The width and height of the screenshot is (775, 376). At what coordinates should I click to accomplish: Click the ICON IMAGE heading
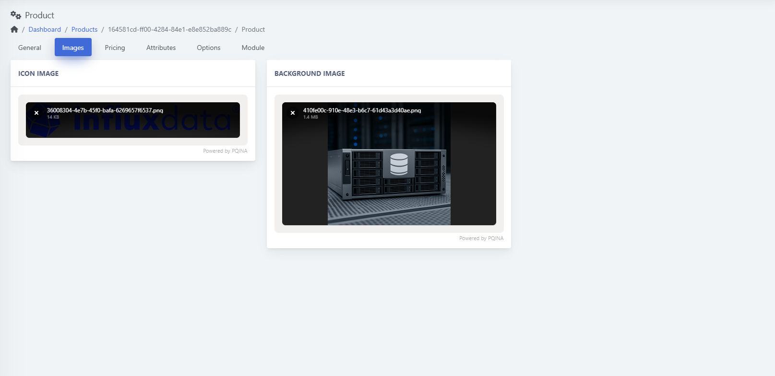pyautogui.click(x=38, y=73)
